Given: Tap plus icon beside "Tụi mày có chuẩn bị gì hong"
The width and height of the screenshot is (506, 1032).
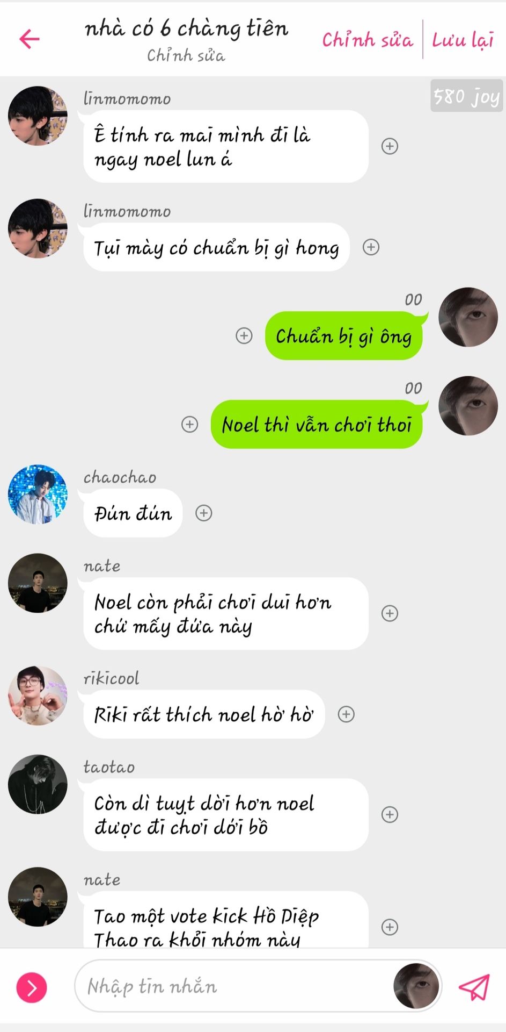Looking at the screenshot, I should (x=371, y=247).
